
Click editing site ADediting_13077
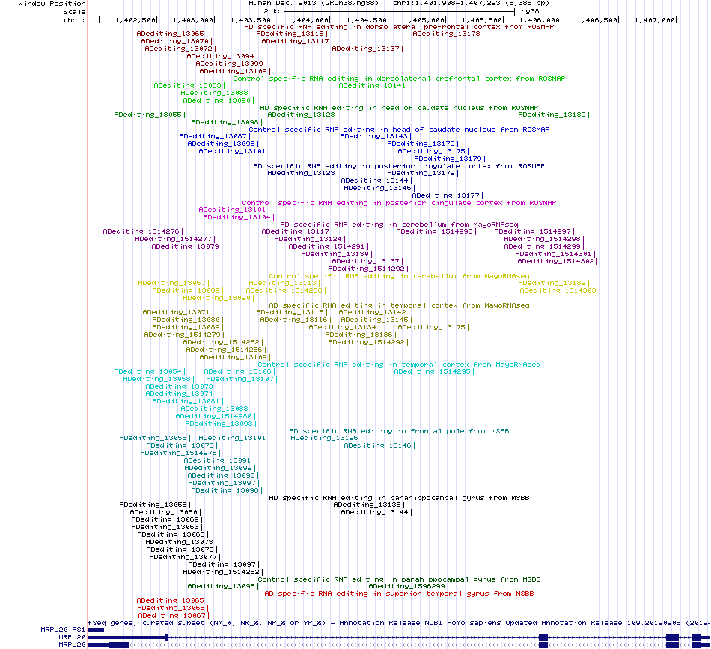click(x=185, y=558)
